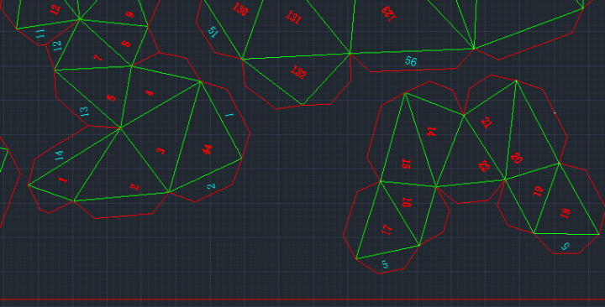Click the red number 132 in triangle
605x307 pixels.
click(297, 72)
